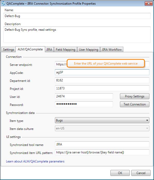154x180 pixels.
Task: Click the Synchronized item URL pattern field
Action: (102, 152)
